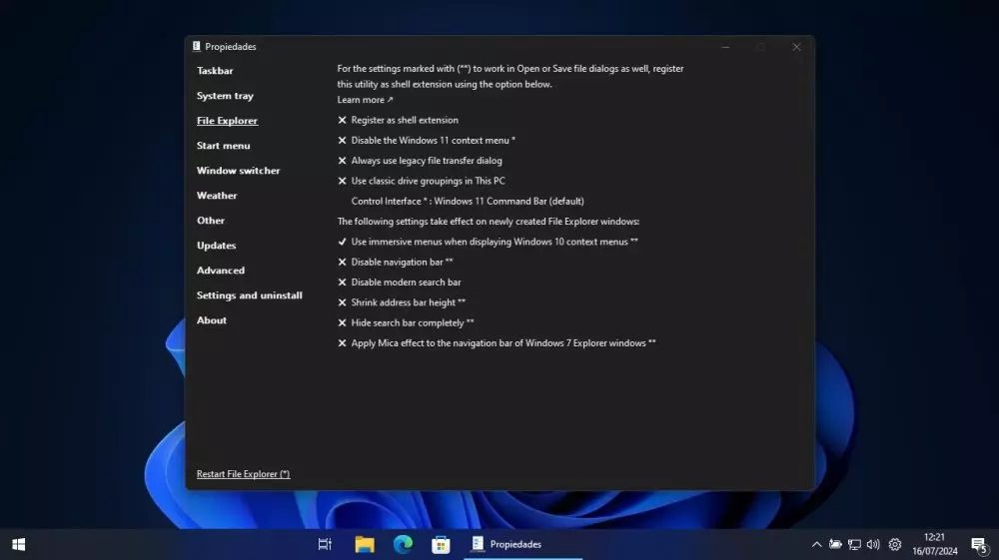This screenshot has width=999, height=560.
Task: Open the Advanced section
Action: pyautogui.click(x=221, y=270)
